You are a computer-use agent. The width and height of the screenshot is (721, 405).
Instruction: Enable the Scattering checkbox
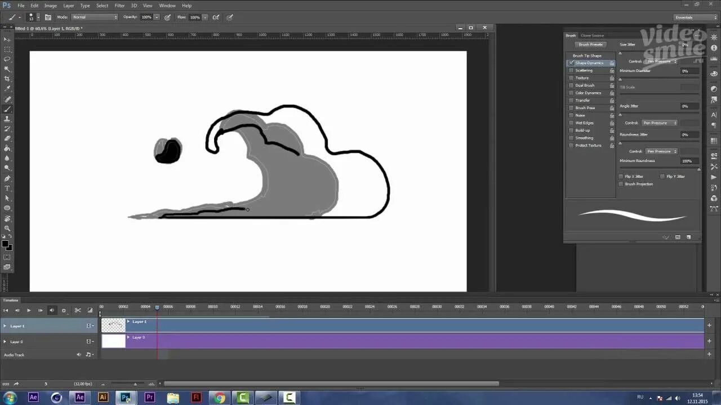click(571, 70)
